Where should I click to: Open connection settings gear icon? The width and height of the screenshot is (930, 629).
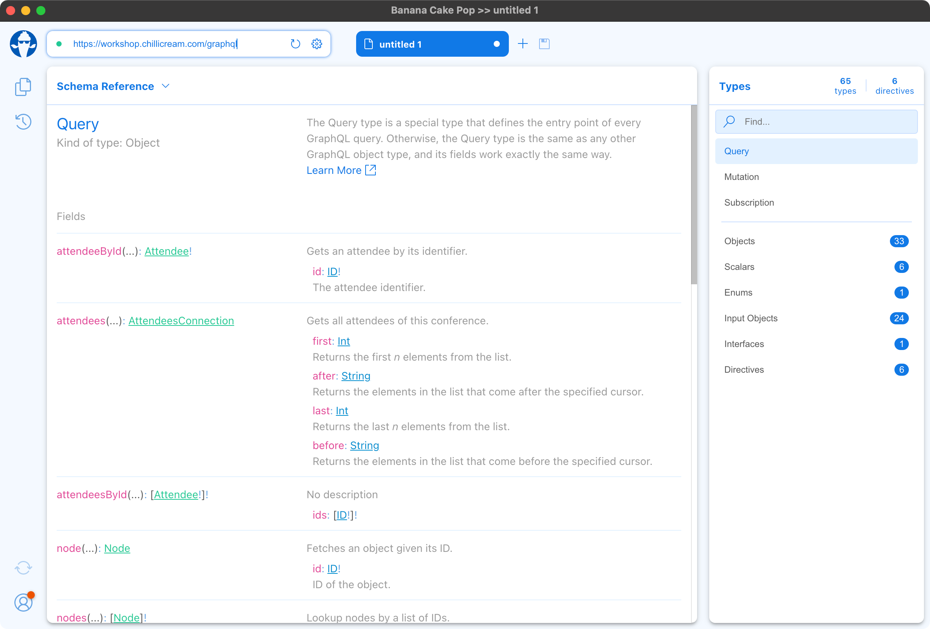[316, 43]
